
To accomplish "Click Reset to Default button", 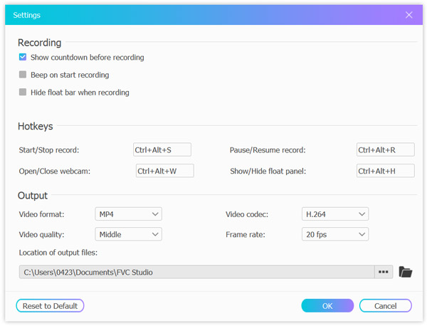I will pyautogui.click(x=50, y=306).
